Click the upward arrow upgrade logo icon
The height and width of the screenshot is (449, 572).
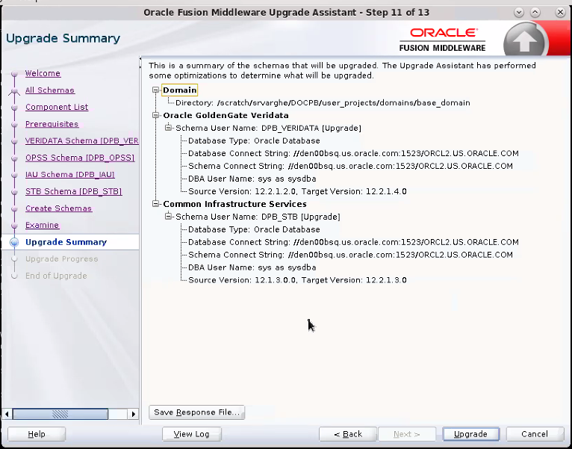[x=524, y=41]
